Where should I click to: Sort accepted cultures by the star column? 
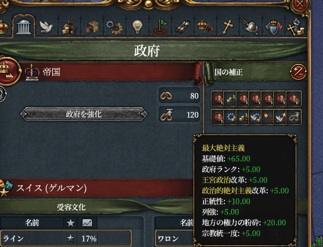71,223
